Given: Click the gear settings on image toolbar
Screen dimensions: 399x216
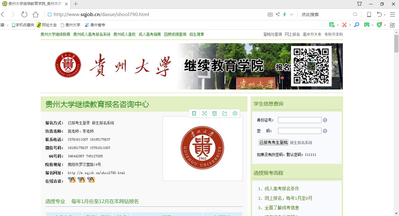Looking at the screenshot, I should 235,114.
